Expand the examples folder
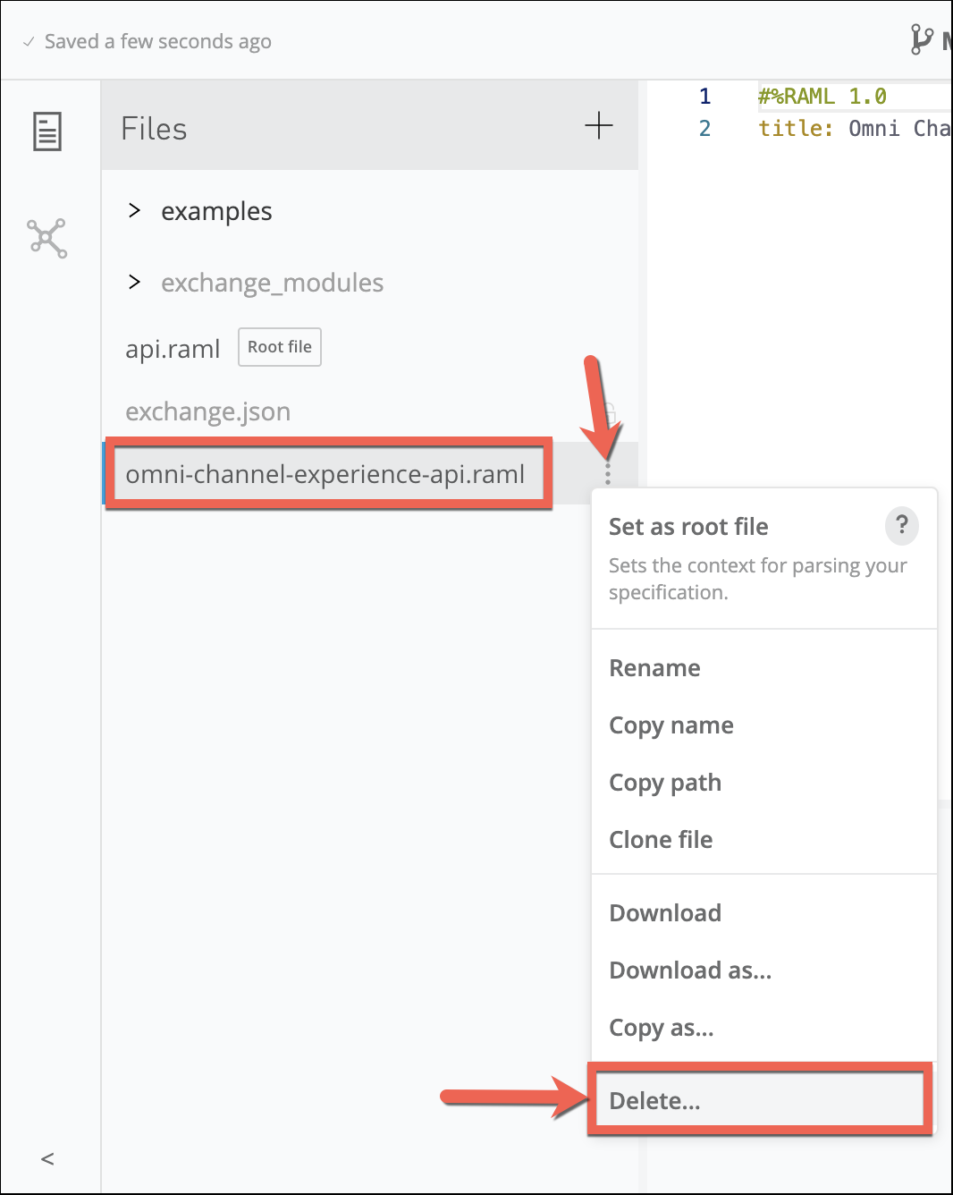953x1195 pixels. click(x=135, y=211)
